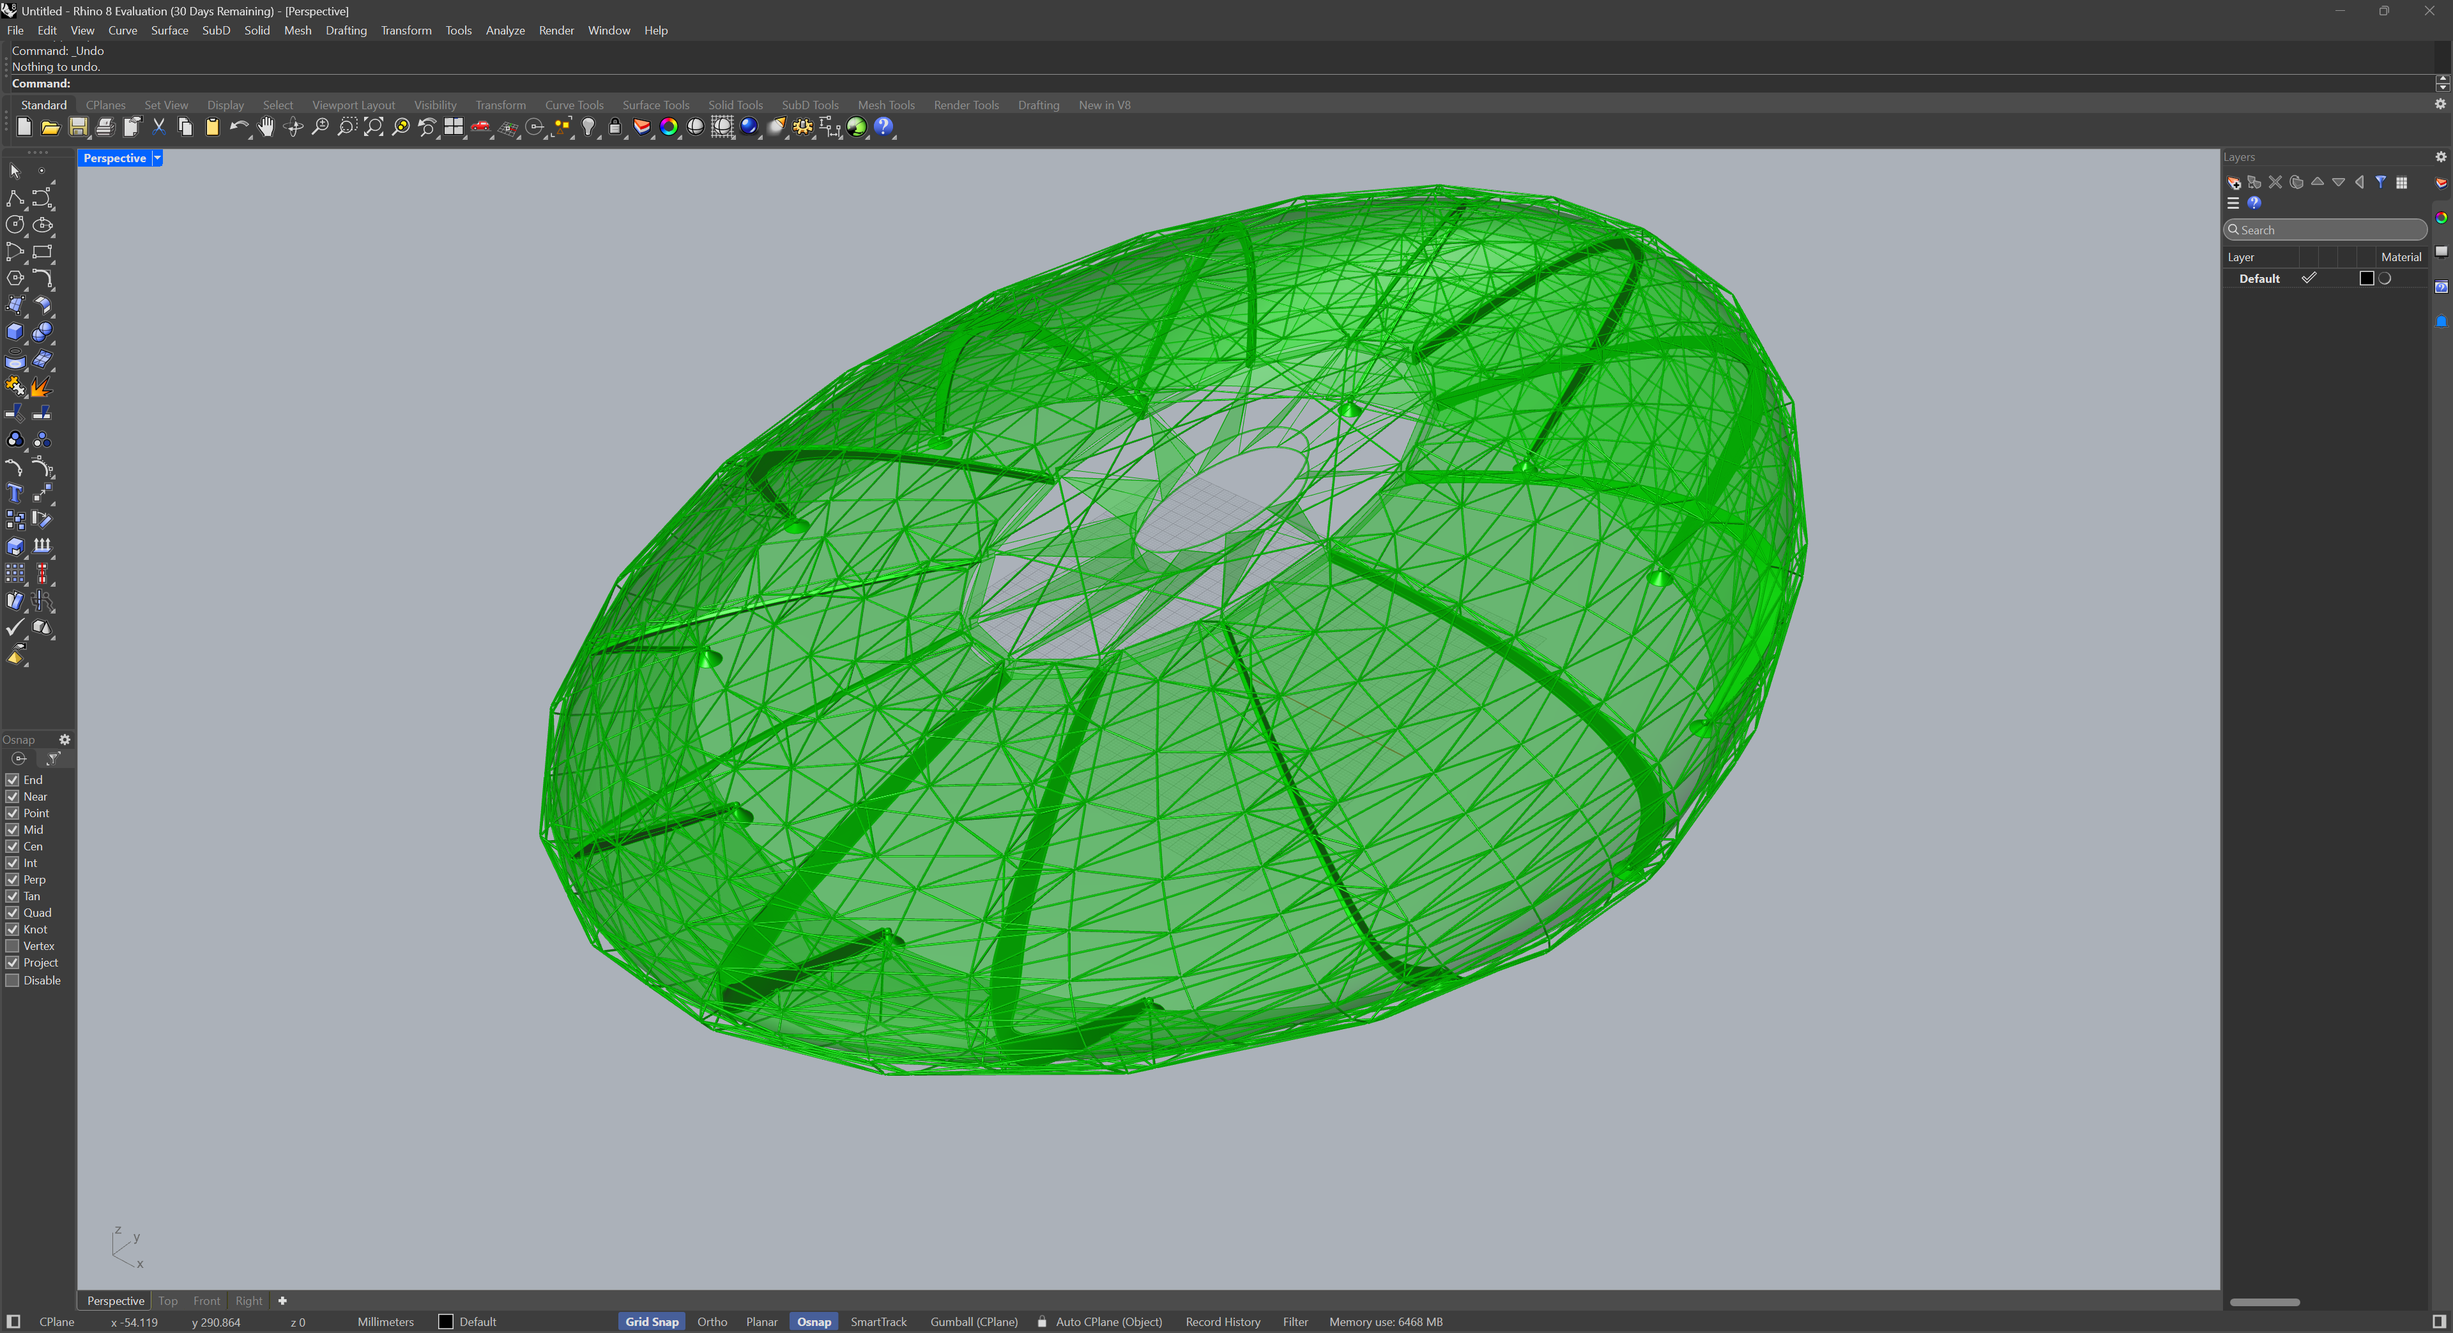Click the Default layer black color swatch
Screen dimensions: 2453x1333
pyautogui.click(x=2366, y=279)
